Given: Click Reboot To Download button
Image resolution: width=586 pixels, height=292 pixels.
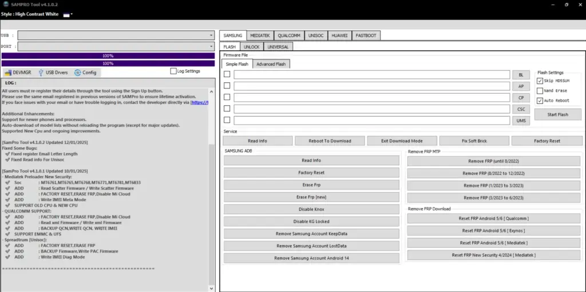Looking at the screenshot, I should point(330,141).
